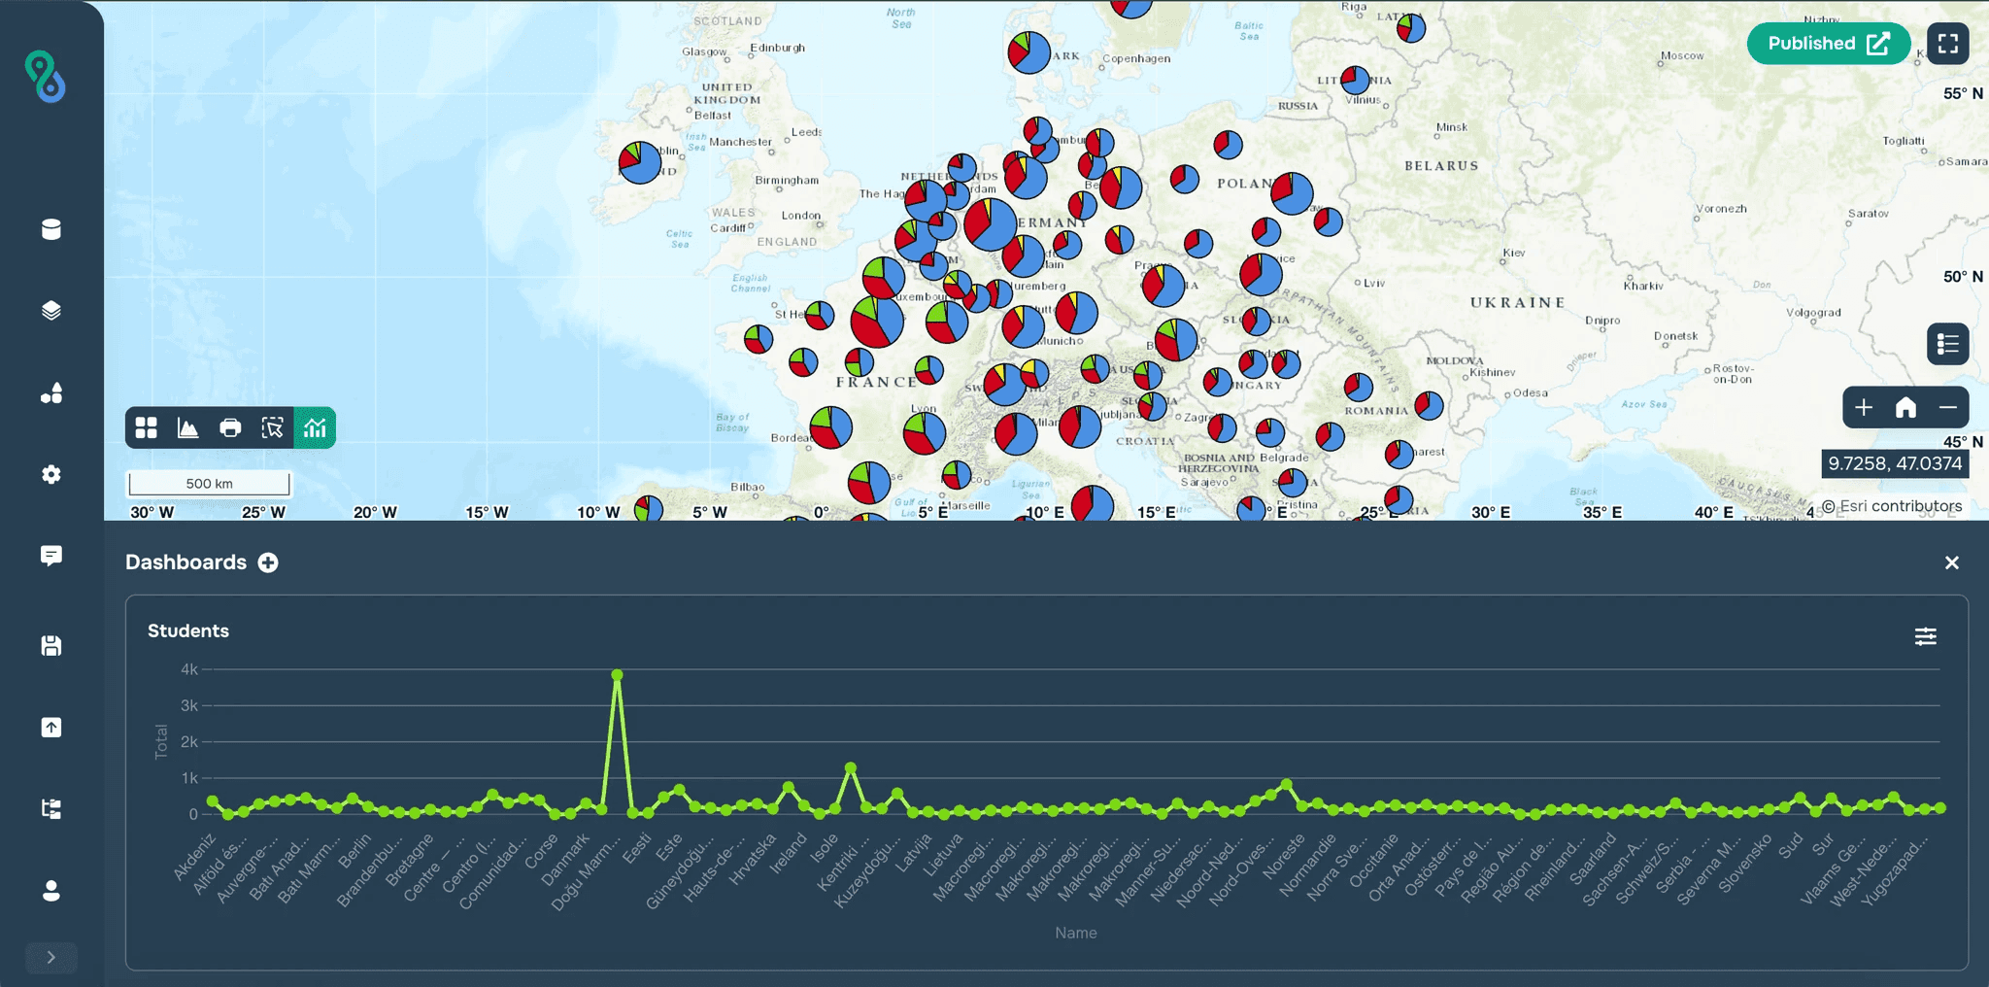
Task: Enter fullscreen map view
Action: (x=1948, y=44)
